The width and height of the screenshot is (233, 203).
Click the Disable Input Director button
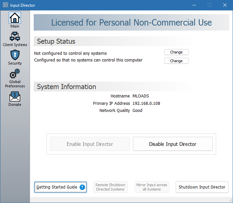pos(173,144)
